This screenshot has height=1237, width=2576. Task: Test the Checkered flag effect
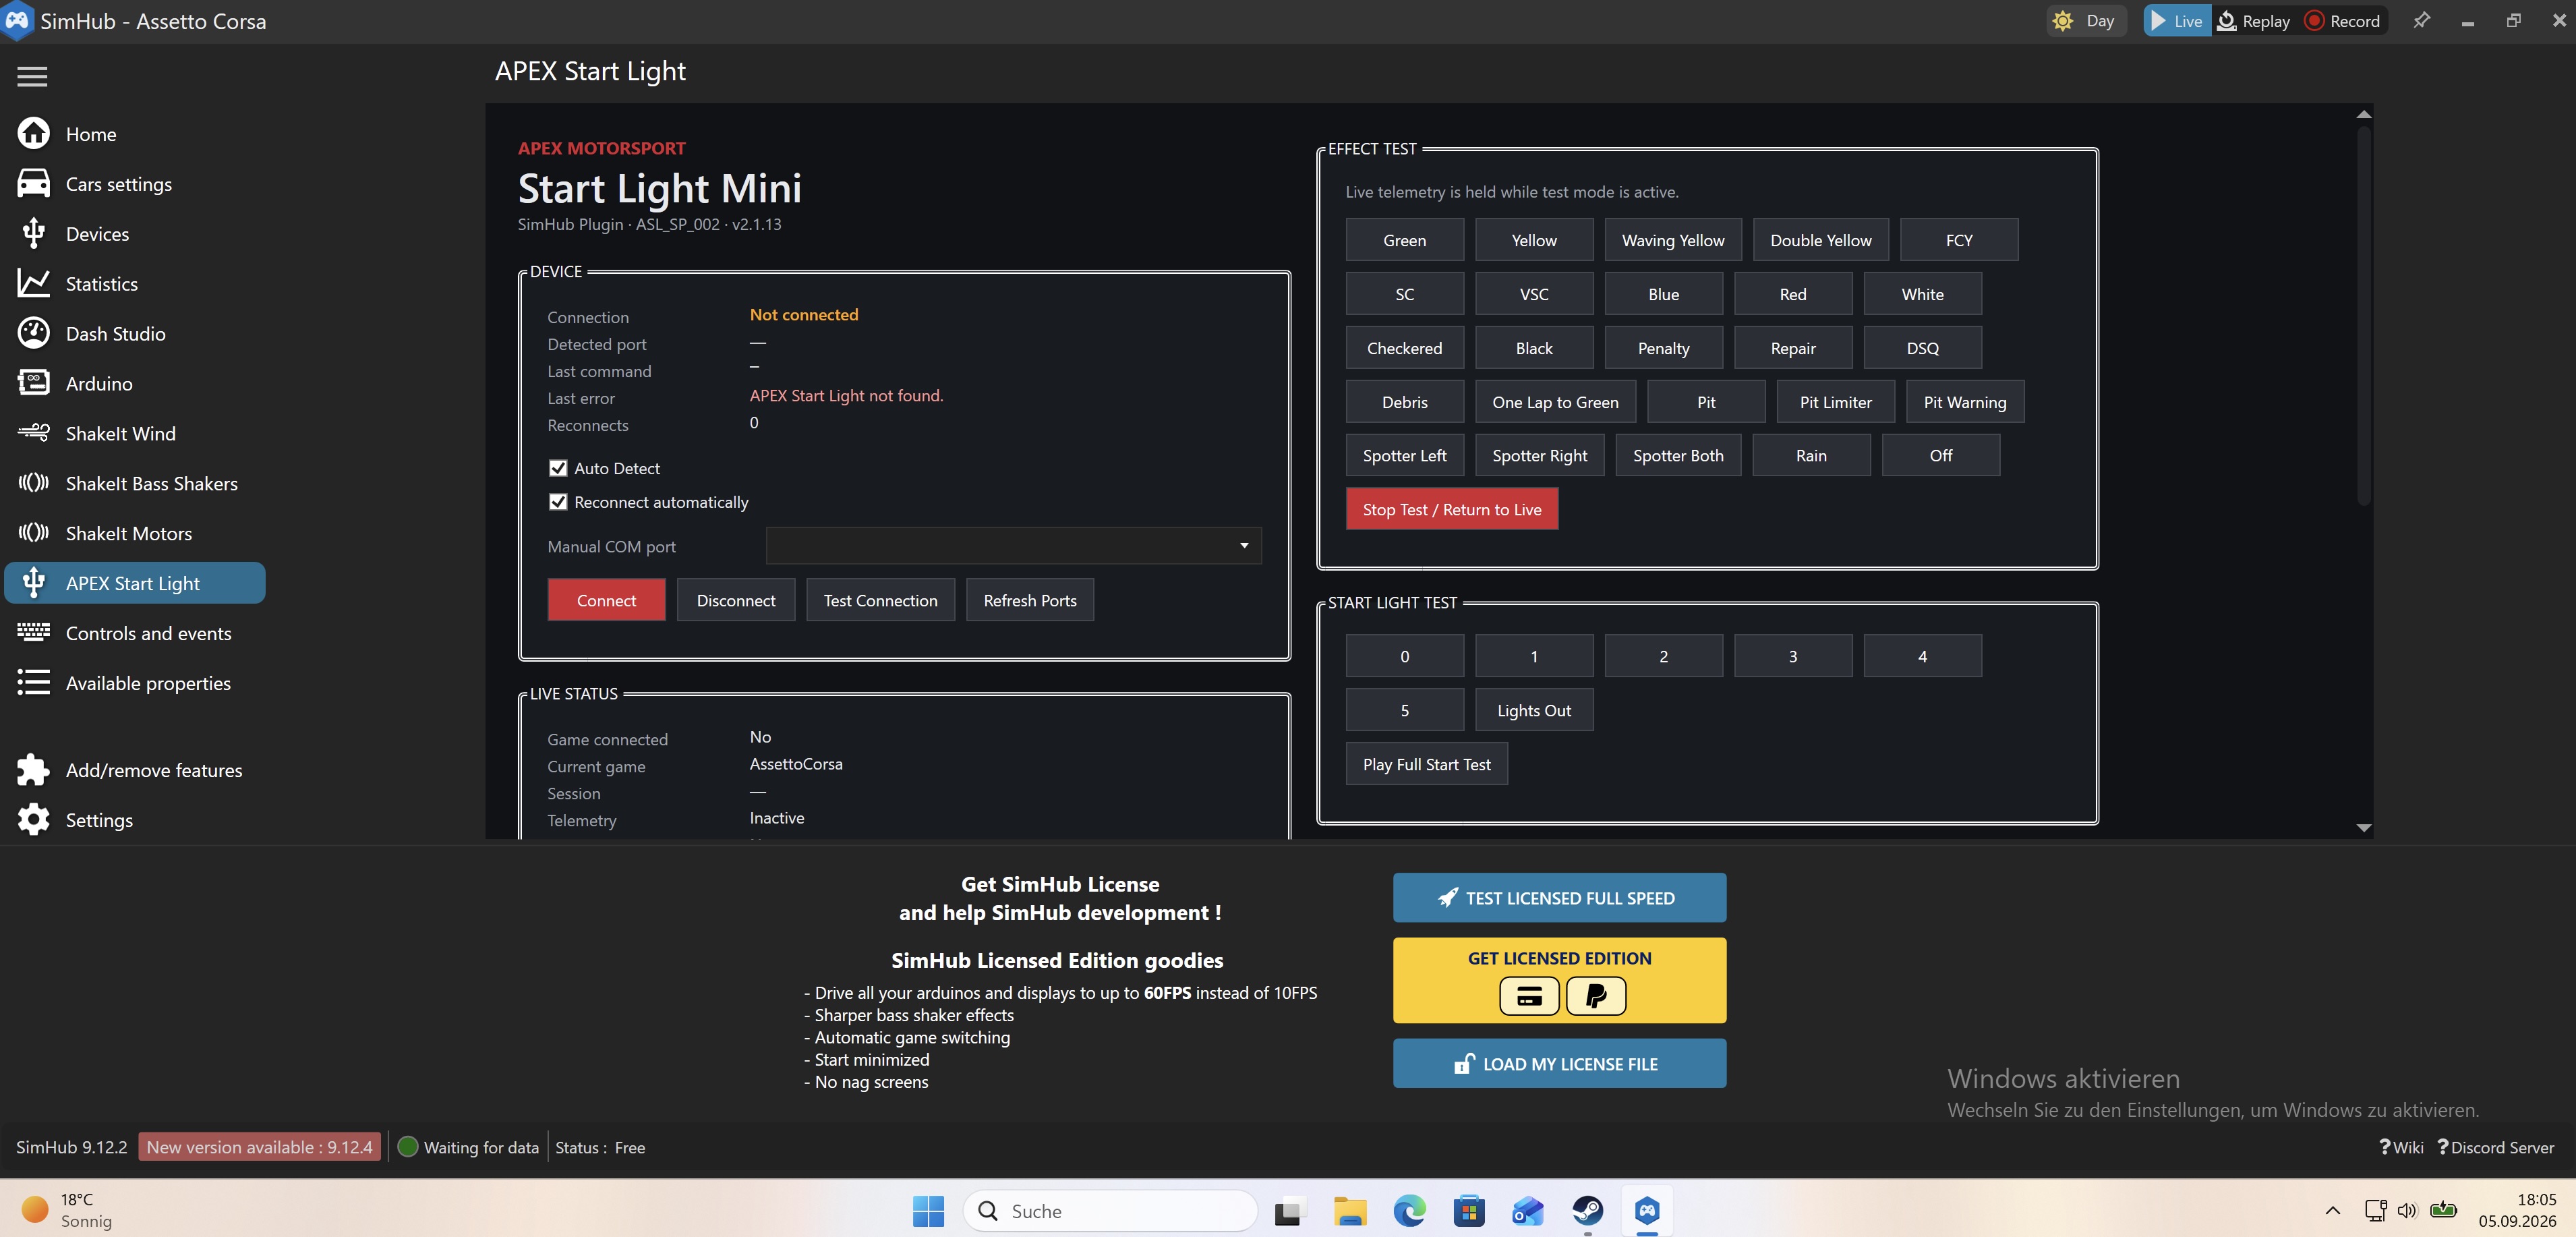pyautogui.click(x=1404, y=348)
